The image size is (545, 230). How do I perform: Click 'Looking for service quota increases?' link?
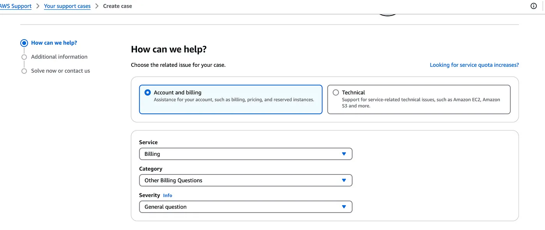click(x=474, y=65)
